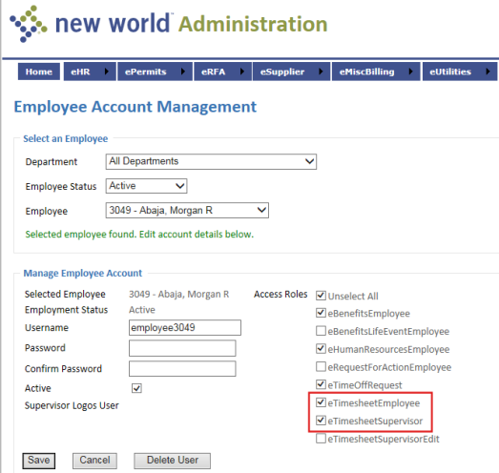Viewport: 499px width, 473px height.
Task: Enable the eTimesheetSupervisorEdit checkbox
Action: coord(321,439)
